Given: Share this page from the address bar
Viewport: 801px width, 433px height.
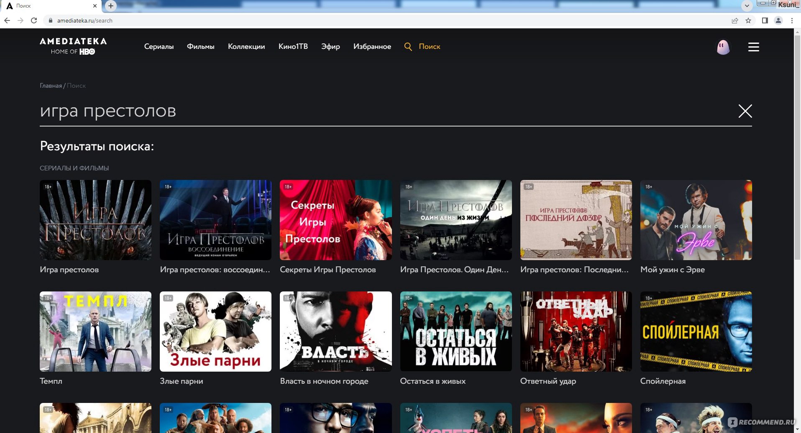Looking at the screenshot, I should point(735,20).
